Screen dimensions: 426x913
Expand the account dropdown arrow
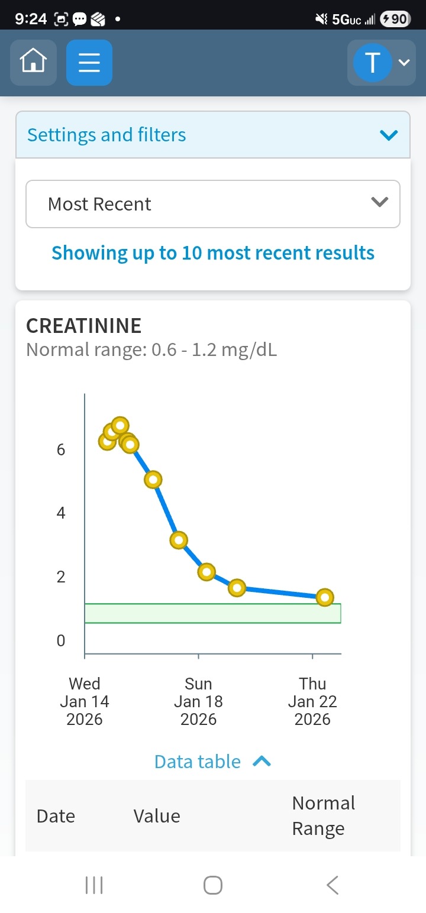404,62
